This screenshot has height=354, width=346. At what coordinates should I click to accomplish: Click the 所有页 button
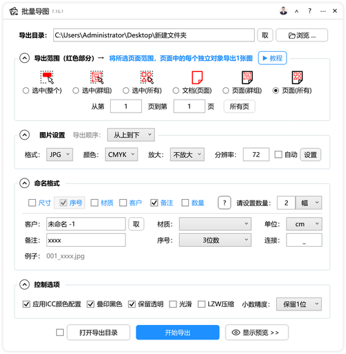[239, 106]
